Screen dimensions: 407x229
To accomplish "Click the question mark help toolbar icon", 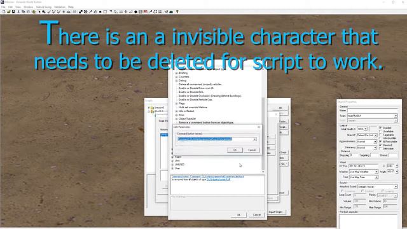I will point(177,11).
